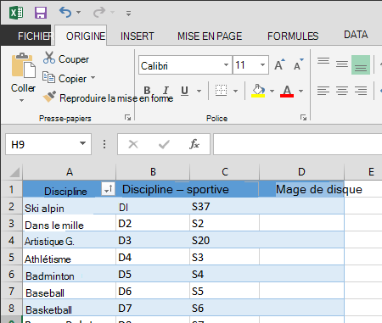Open the Presse-papiers dialog launcher
The height and width of the screenshot is (323, 382).
128,117
